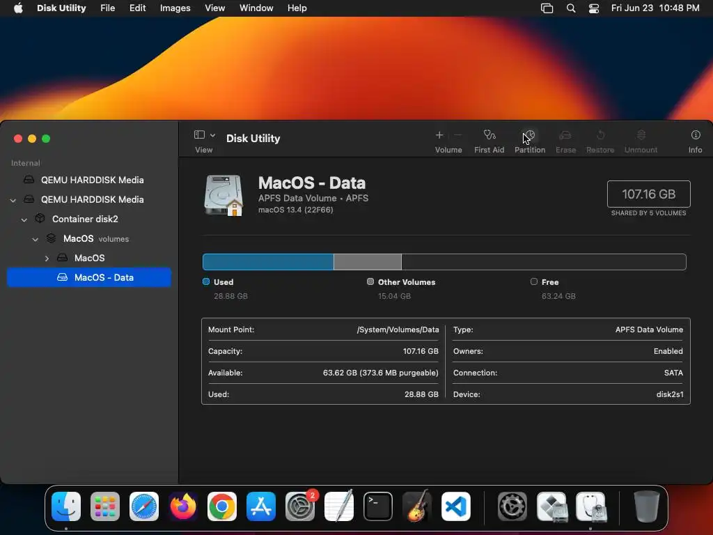Launch Google Chrome from the Dock
The height and width of the screenshot is (535, 713).
click(x=222, y=506)
